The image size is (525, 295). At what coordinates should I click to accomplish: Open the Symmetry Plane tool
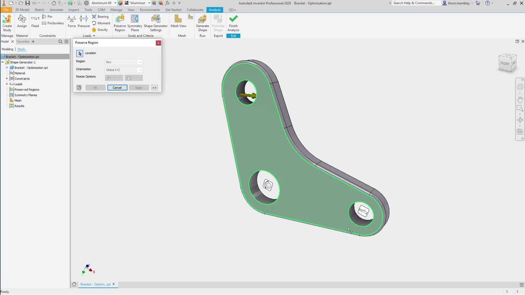[135, 23]
